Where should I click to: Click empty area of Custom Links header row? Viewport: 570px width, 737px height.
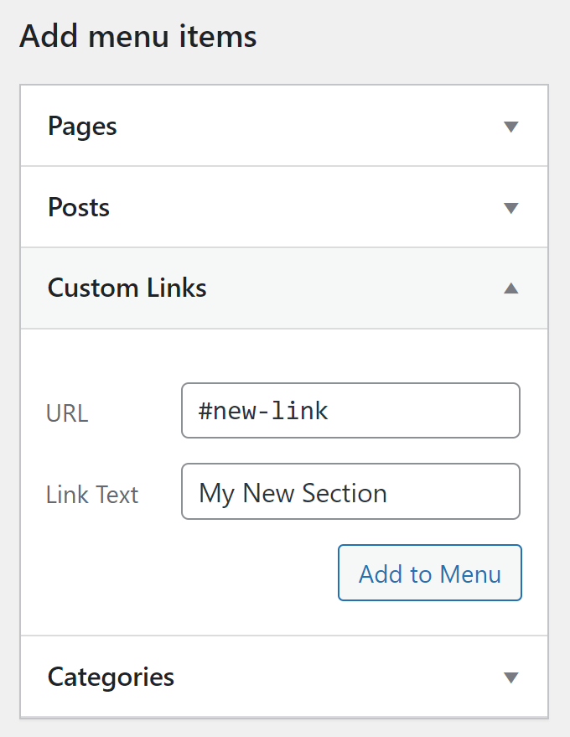pos(352,288)
